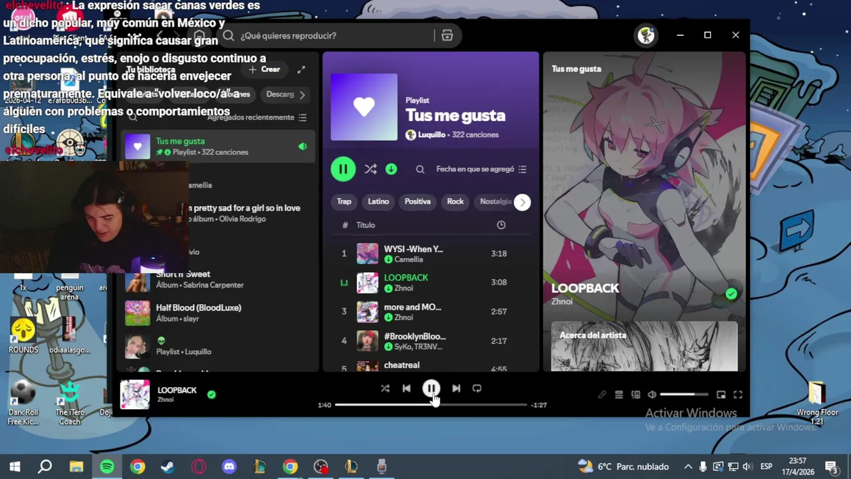This screenshot has height=479, width=851.
Task: Show more mood chips with right arrow
Action: point(523,202)
